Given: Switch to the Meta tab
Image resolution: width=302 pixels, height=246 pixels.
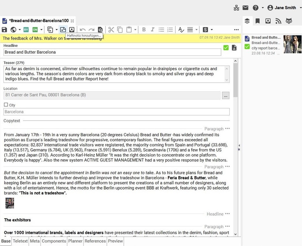Looking at the screenshot, I should tap(35, 241).
